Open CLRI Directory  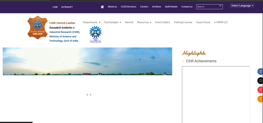coord(128,7)
